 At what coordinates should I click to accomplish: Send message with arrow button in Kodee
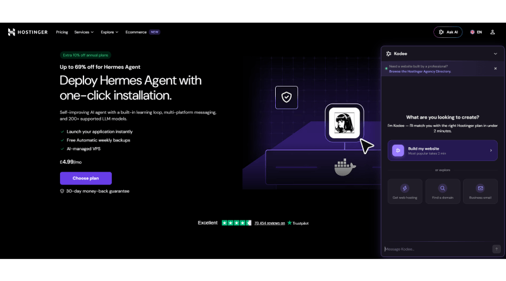(497, 249)
